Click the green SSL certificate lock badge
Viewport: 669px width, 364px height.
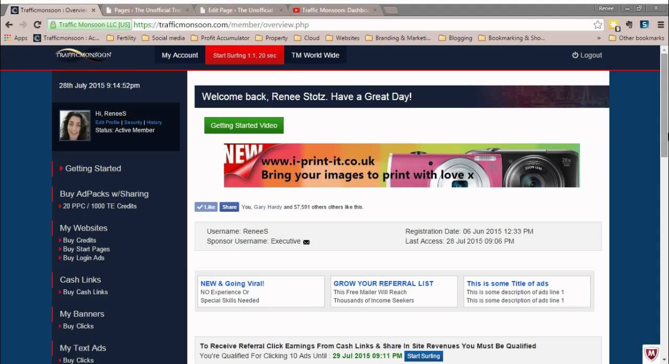[x=89, y=25]
